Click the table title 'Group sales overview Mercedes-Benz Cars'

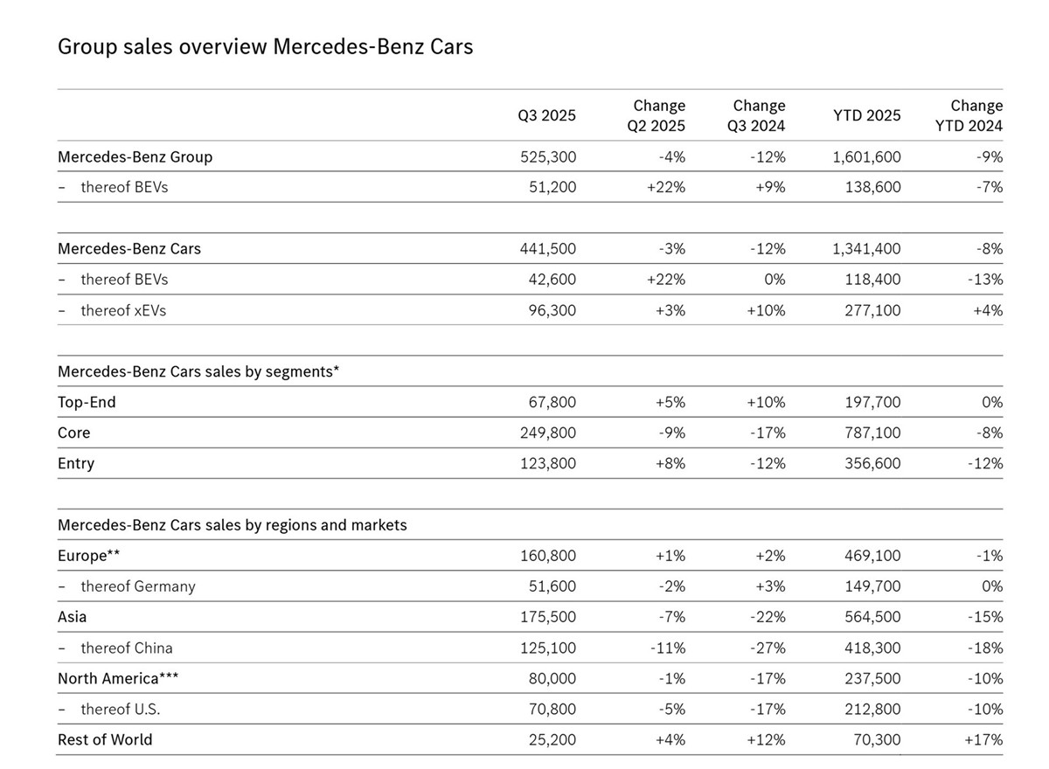(x=265, y=46)
